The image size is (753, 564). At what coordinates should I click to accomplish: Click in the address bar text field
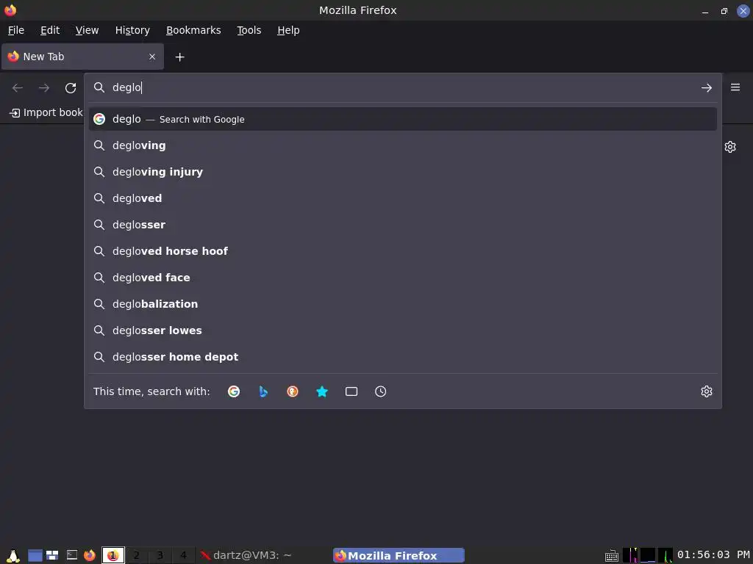coord(404,87)
